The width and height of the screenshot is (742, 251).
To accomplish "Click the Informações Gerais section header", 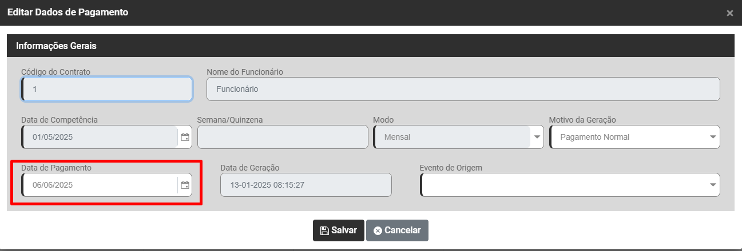I will tap(56, 46).
